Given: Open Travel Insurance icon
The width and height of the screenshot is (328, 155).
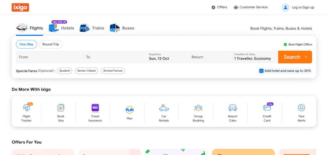Looking at the screenshot, I should [x=95, y=108].
